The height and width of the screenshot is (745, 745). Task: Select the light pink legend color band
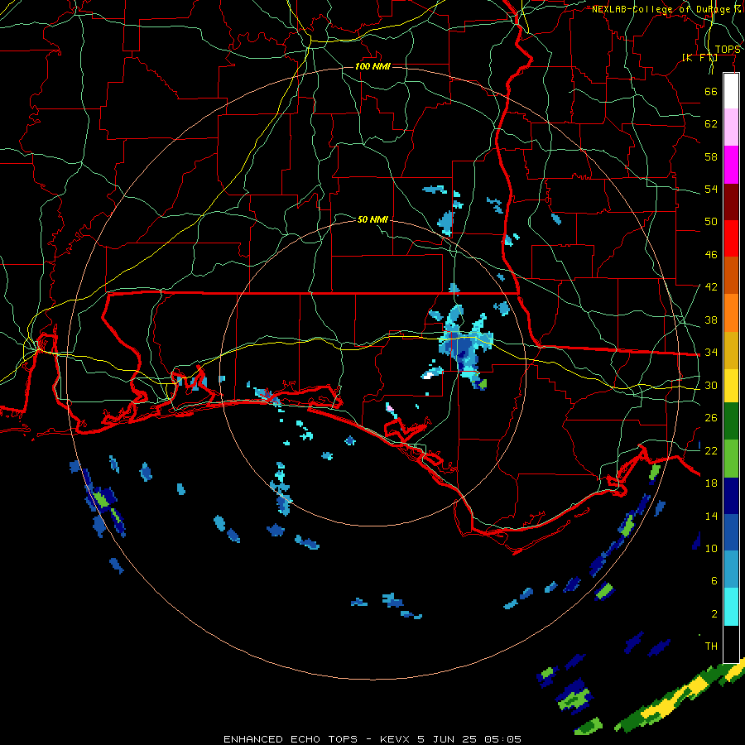coord(731,127)
